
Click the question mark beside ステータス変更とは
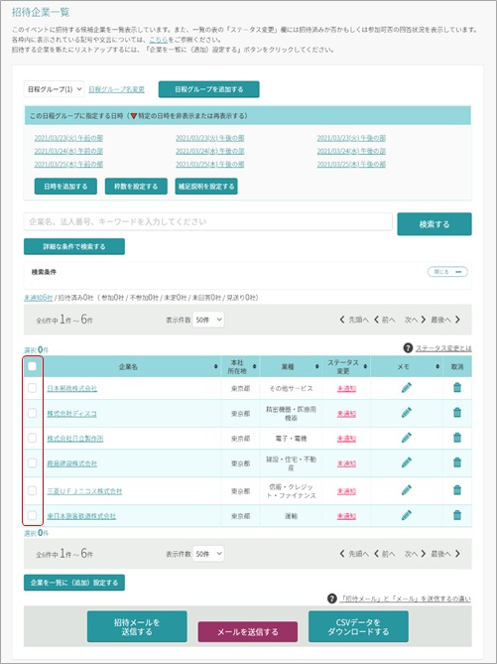coord(408,348)
